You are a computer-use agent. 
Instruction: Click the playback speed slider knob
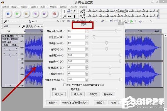coord(140,22)
